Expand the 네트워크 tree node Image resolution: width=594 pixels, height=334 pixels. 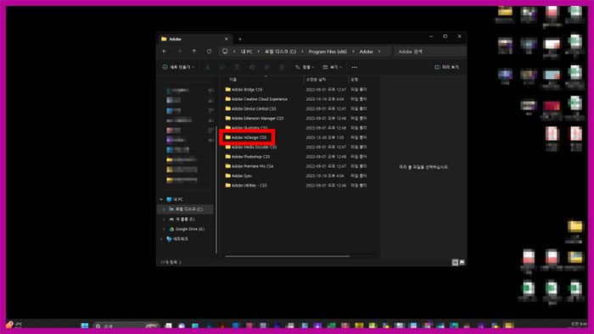click(x=161, y=239)
